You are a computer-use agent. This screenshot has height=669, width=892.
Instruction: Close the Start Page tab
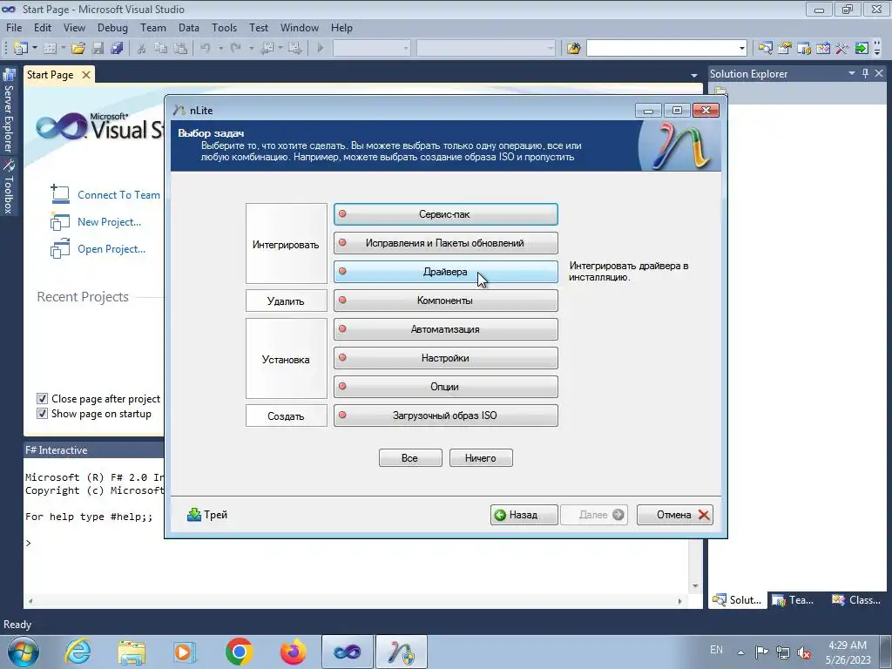pos(86,75)
